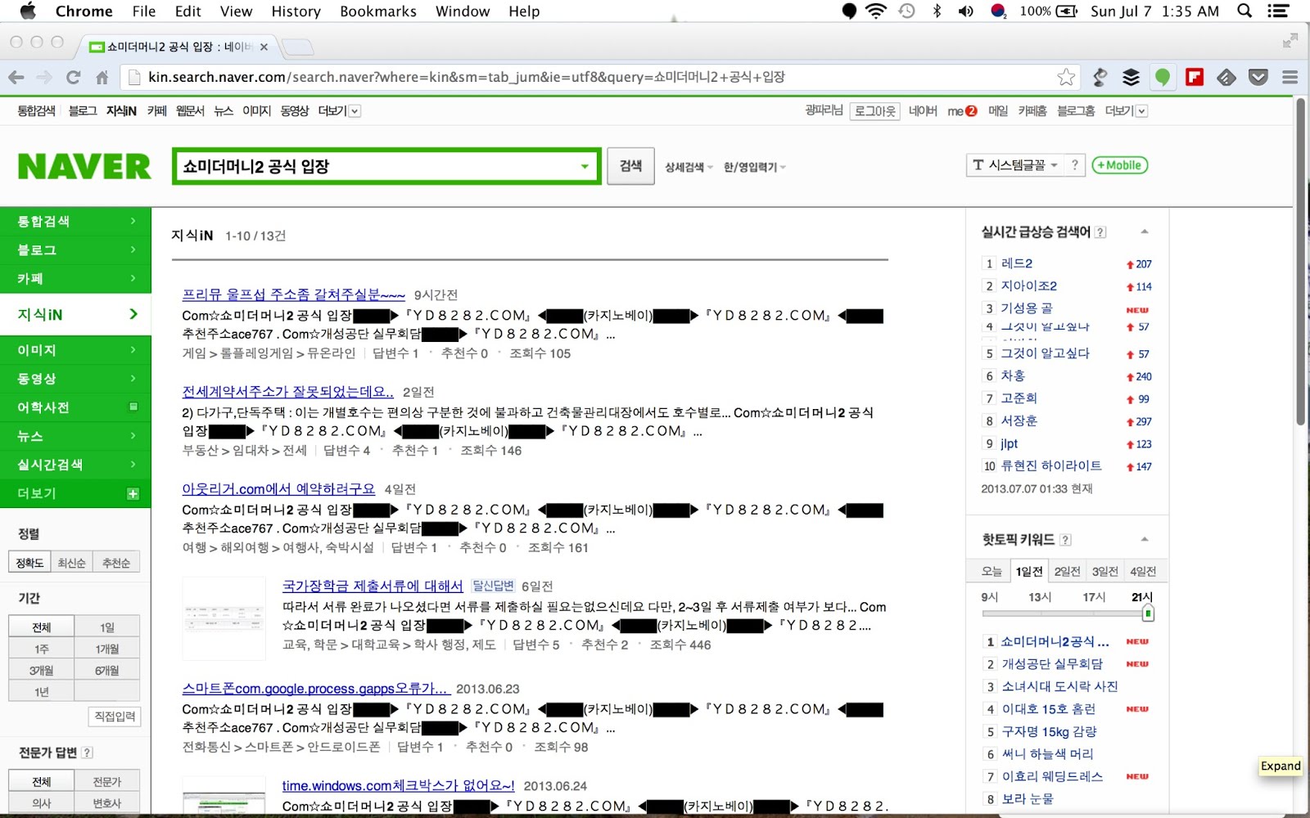Open the 시스템글꼴 font dropdown
Screen dimensions: 1310x818
tap(1015, 165)
